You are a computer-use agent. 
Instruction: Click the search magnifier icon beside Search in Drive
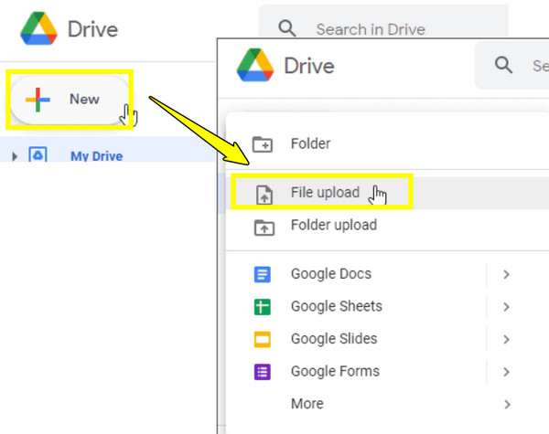coord(287,28)
